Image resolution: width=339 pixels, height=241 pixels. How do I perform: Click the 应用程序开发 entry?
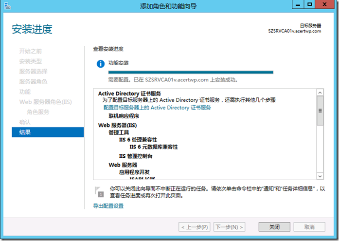pyautogui.click(x=134, y=172)
